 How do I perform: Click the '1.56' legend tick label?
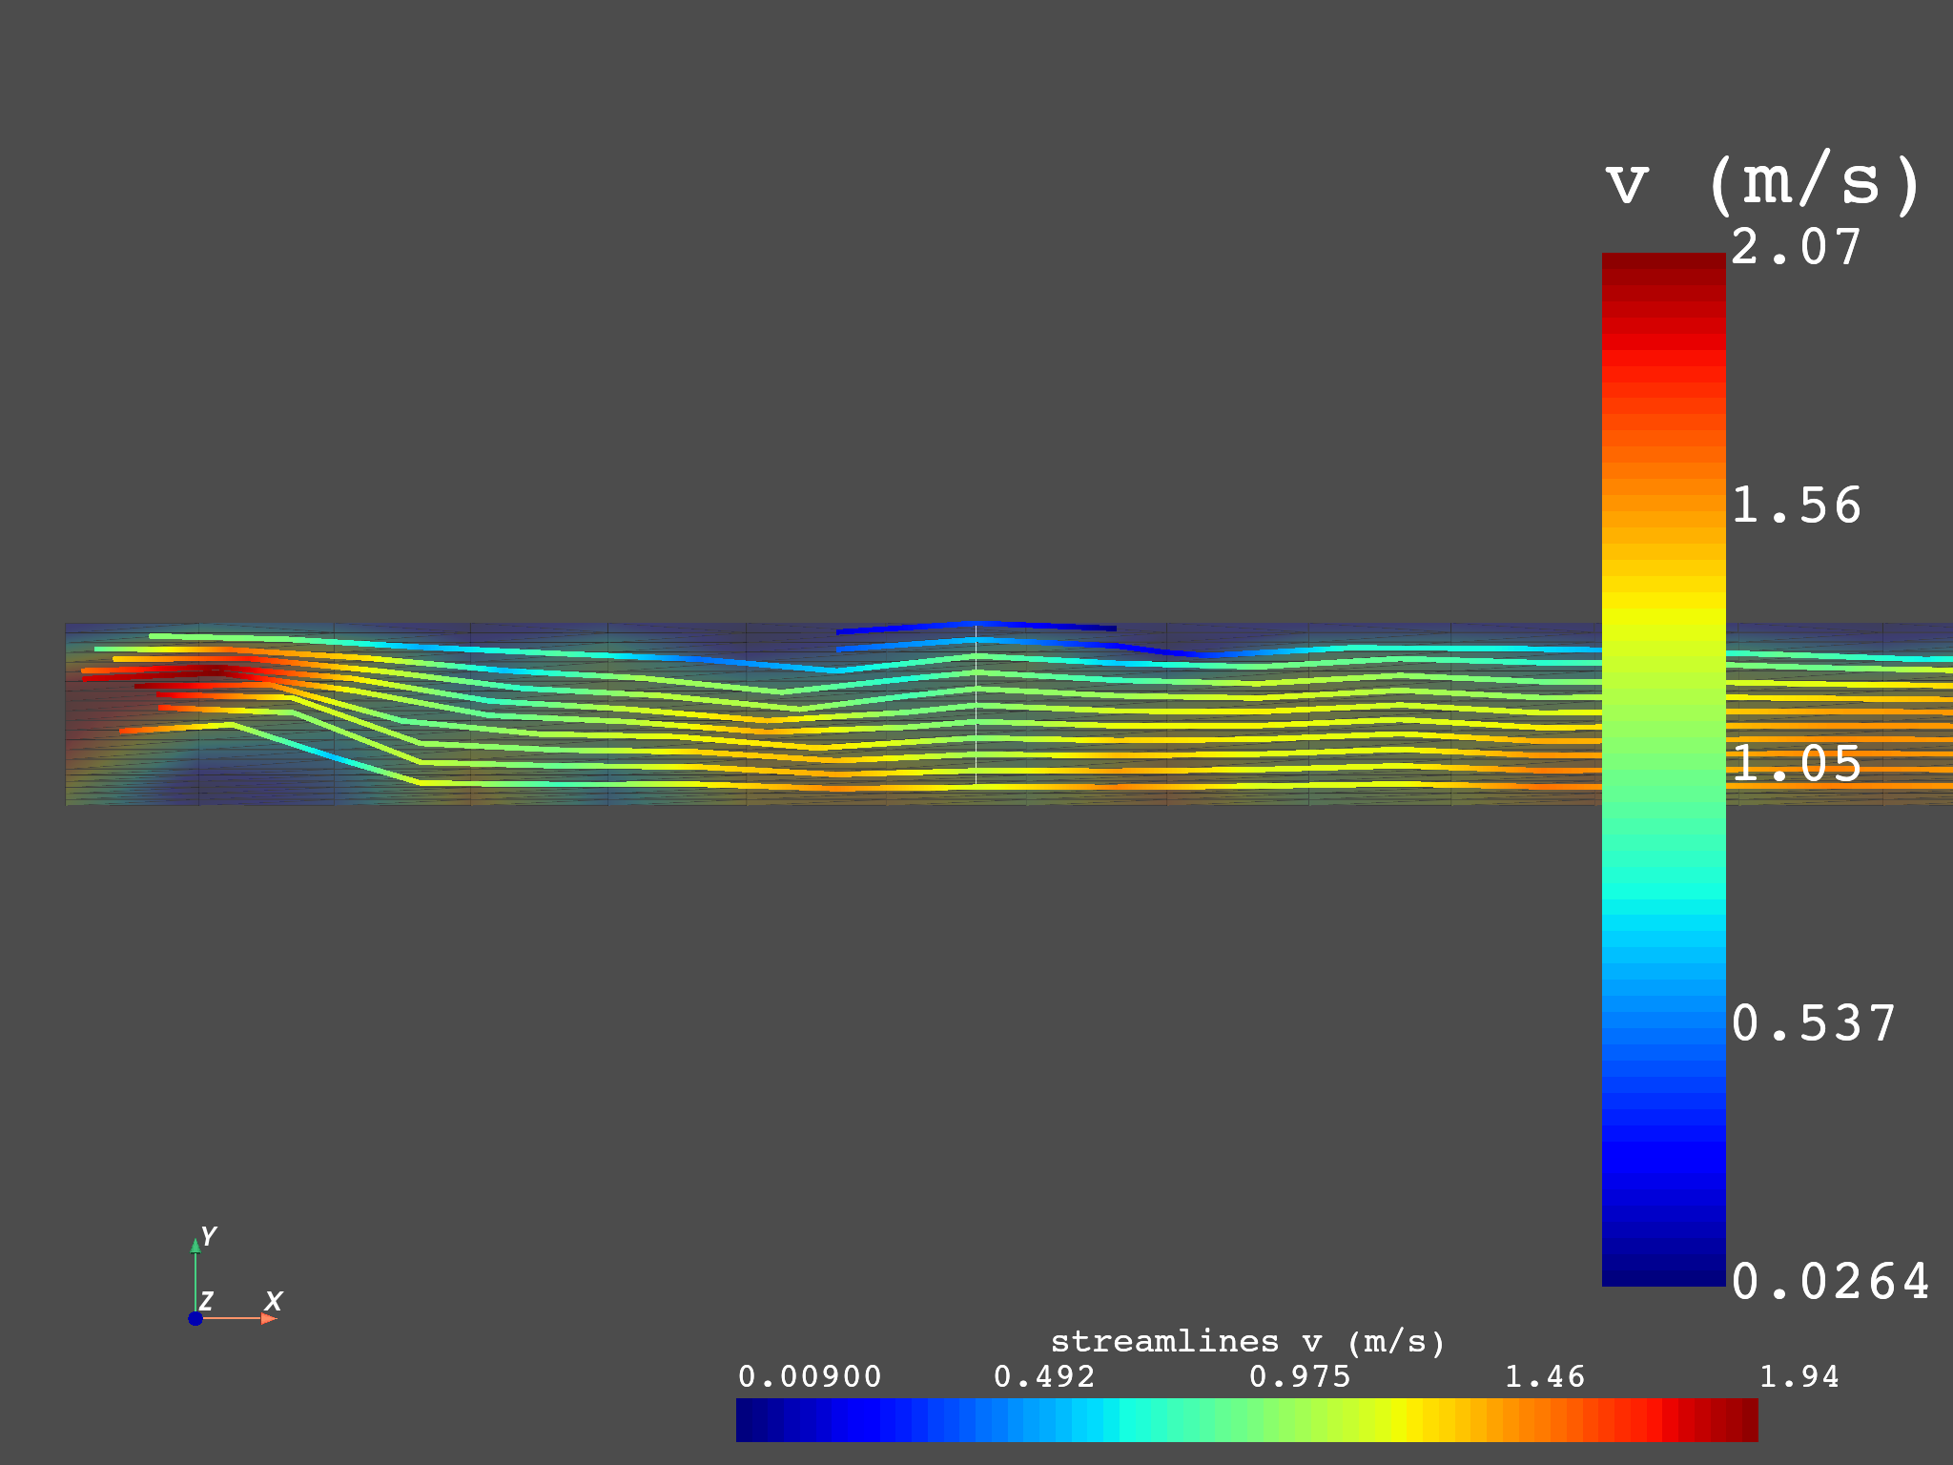pos(1796,506)
